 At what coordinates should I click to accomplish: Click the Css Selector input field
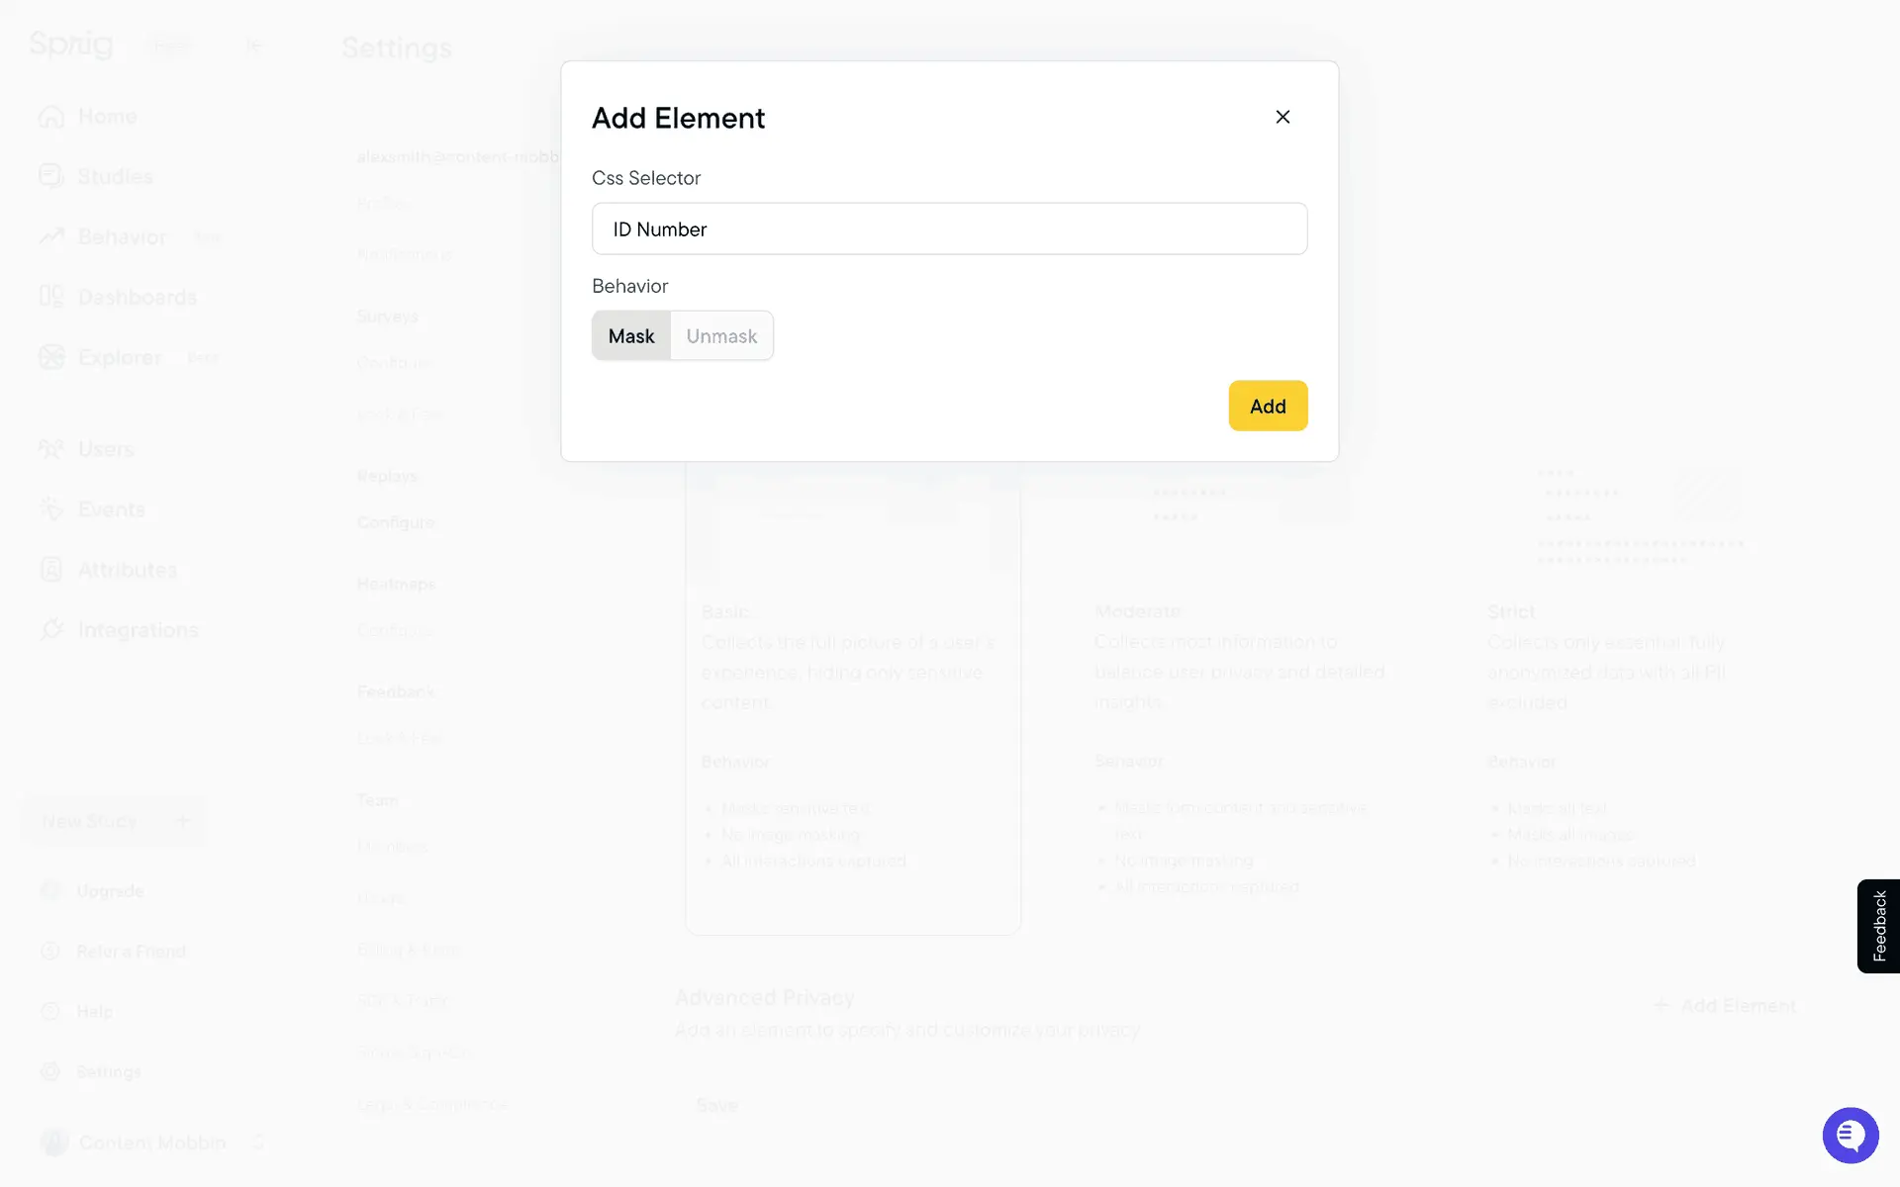[x=949, y=228]
